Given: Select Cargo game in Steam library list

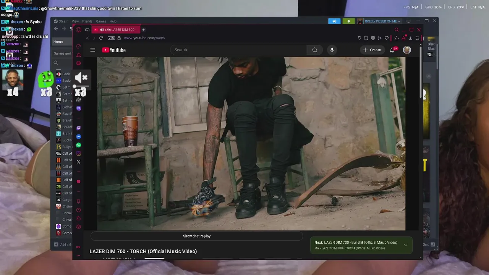Looking at the screenshot, I should click(64, 200).
